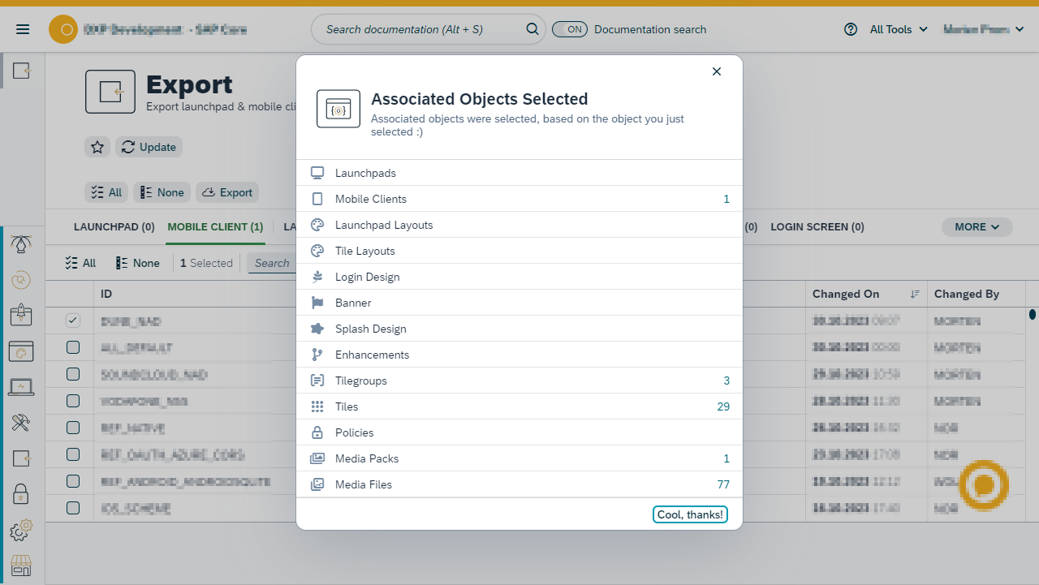Expand the MORE tabs dropdown
This screenshot has width=1039, height=585.
[976, 227]
